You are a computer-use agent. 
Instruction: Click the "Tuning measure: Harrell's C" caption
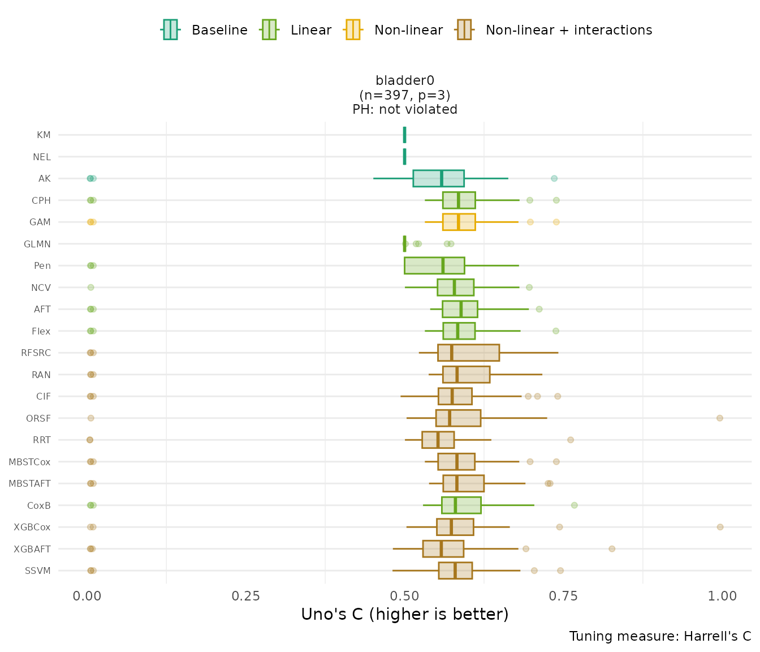(x=660, y=636)
